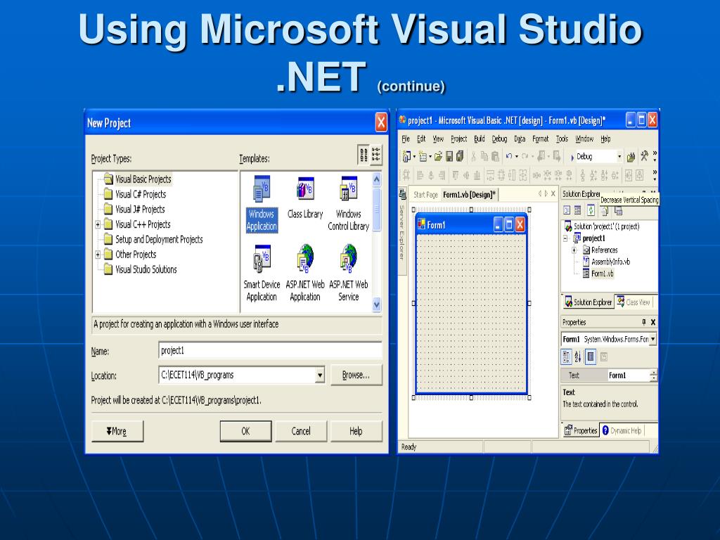This screenshot has height=540, width=720.
Task: Select the ASP.NET Web Service template
Action: pyautogui.click(x=349, y=273)
